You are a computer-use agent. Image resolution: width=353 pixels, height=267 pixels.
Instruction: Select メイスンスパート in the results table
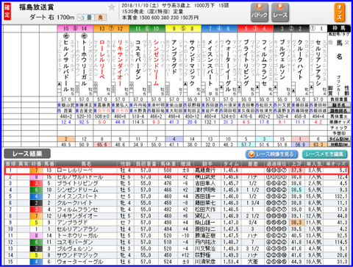77,196
